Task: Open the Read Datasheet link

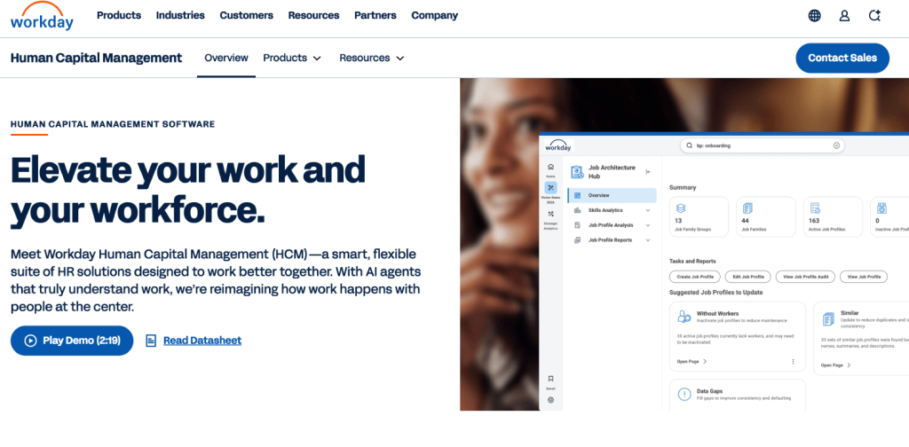Action: coord(202,341)
